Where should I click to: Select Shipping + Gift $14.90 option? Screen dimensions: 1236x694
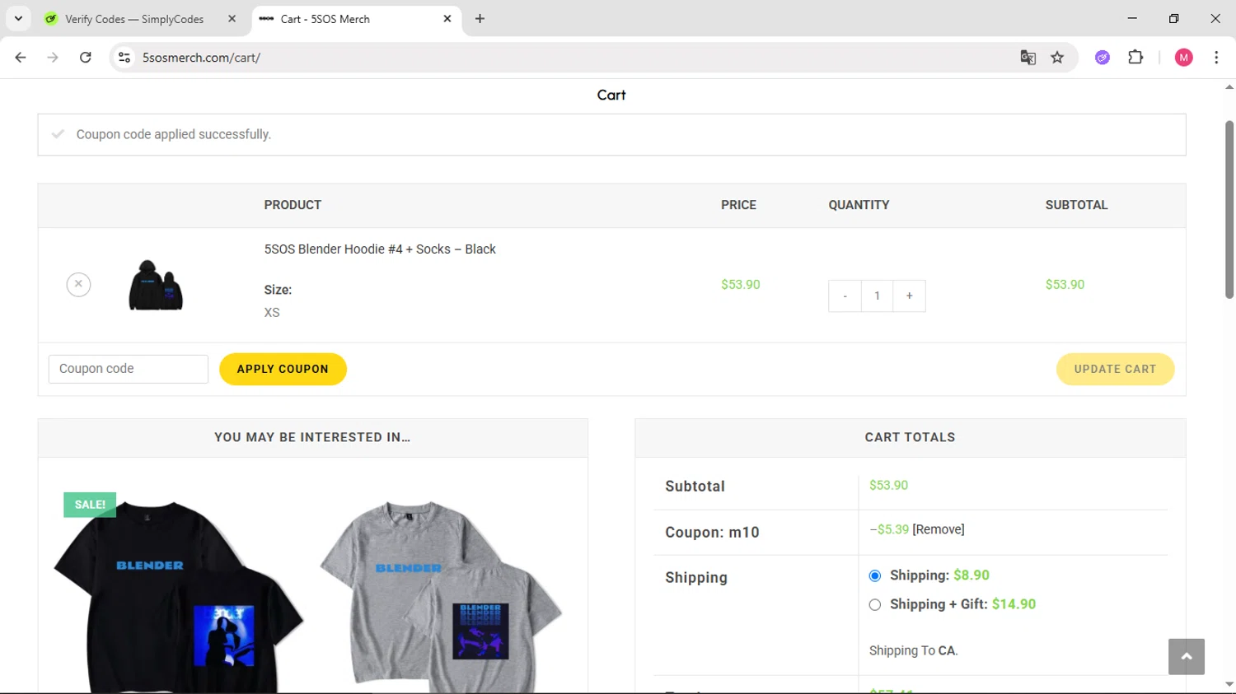875,604
